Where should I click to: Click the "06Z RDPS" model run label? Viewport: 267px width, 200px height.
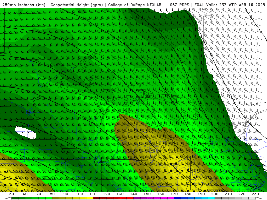click(179, 5)
